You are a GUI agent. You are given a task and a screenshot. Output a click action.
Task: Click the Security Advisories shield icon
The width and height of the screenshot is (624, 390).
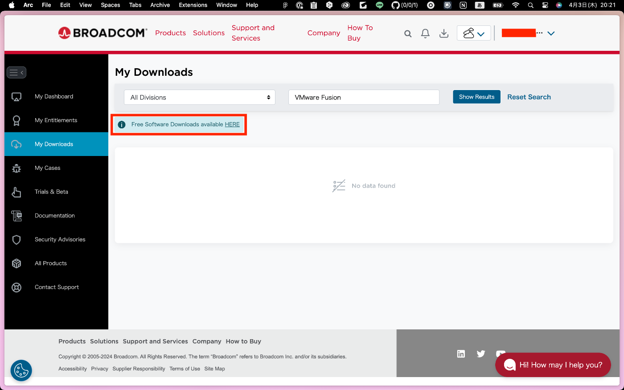tap(16, 240)
